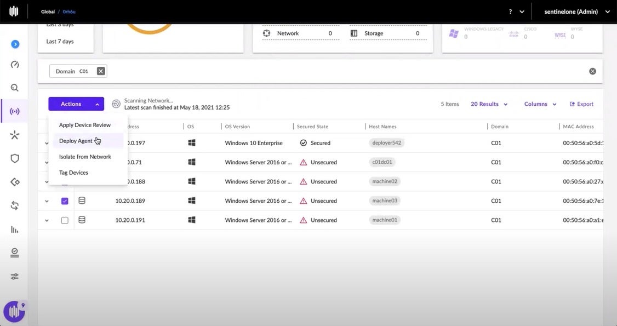The width and height of the screenshot is (617, 326).
Task: Open the 20 Results dropdown
Action: 489,104
